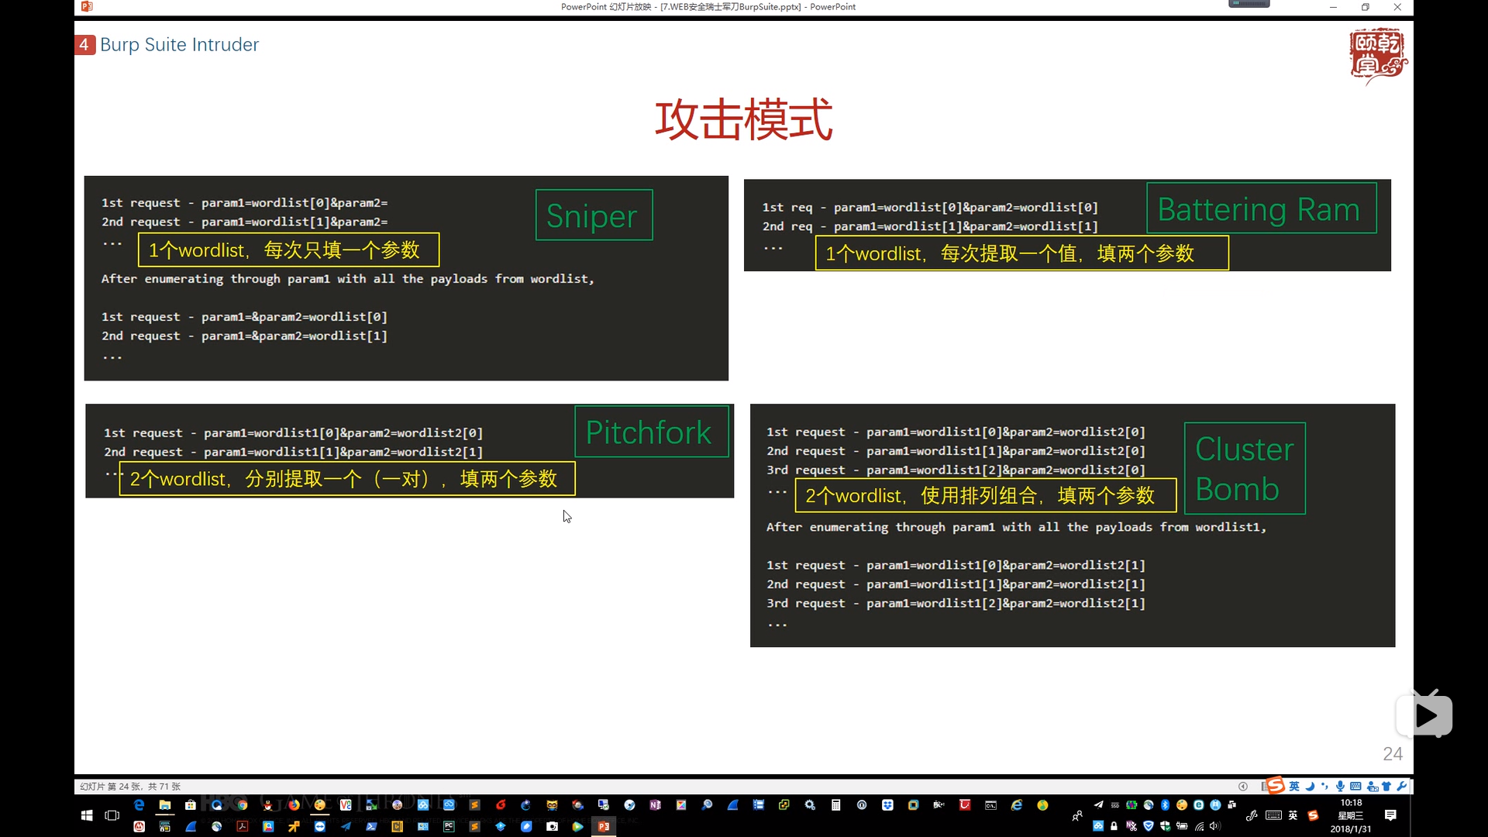This screenshot has height=837, width=1488.
Task: Open Adobe Acrobat icon on the taskbar
Action: (x=243, y=826)
